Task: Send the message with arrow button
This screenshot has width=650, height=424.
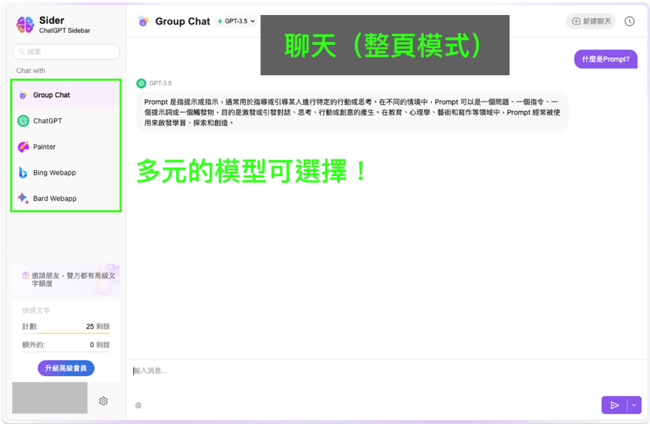Action: (x=615, y=405)
